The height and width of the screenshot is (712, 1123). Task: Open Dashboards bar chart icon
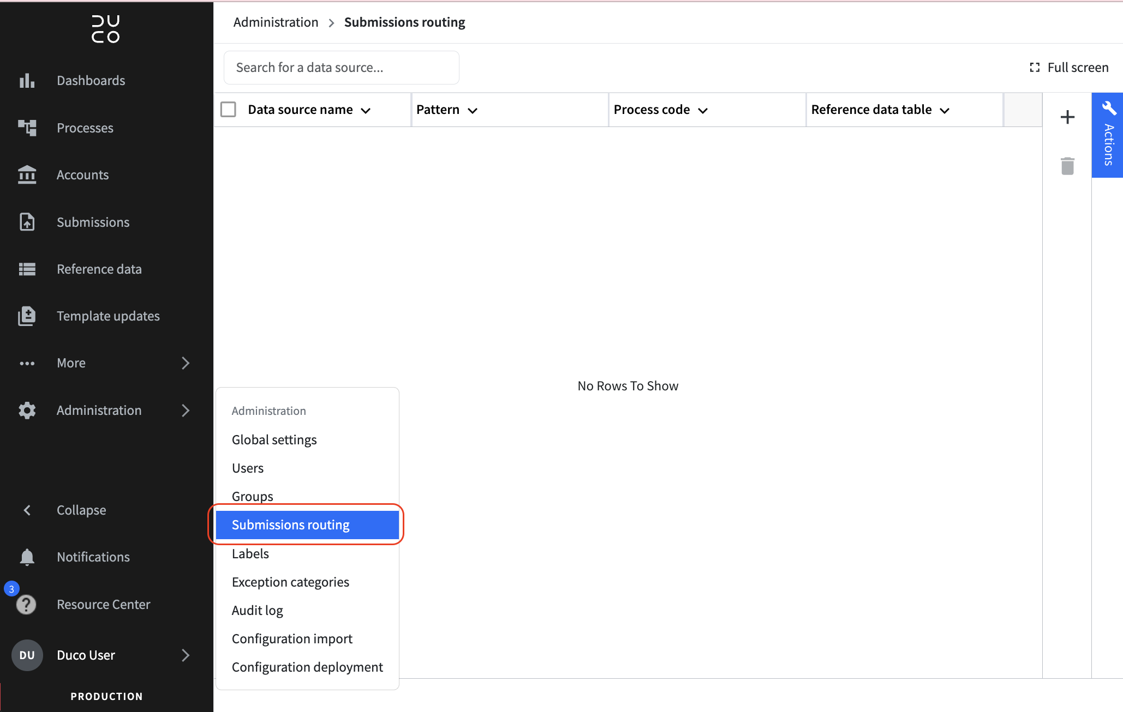27,81
